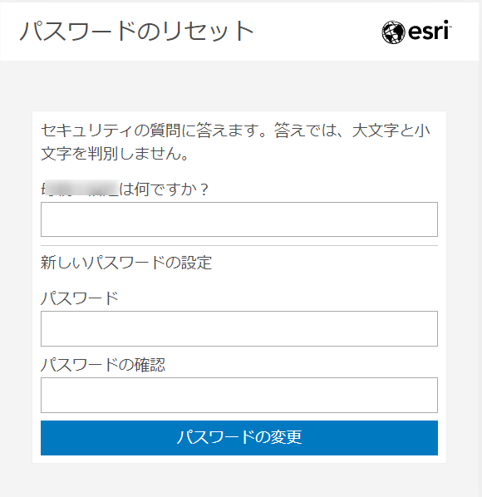Click the パスワードのリセット page title
The height and width of the screenshot is (497, 482).
[137, 31]
